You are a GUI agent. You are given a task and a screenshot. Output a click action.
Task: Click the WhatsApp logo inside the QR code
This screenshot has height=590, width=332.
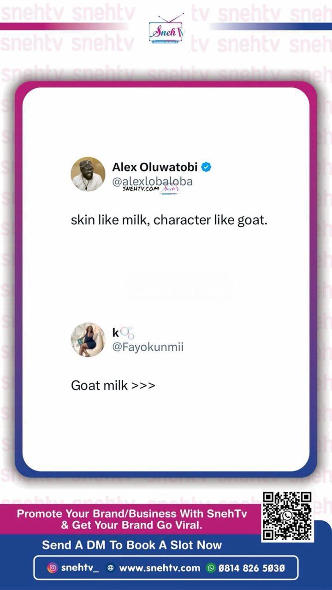click(288, 515)
